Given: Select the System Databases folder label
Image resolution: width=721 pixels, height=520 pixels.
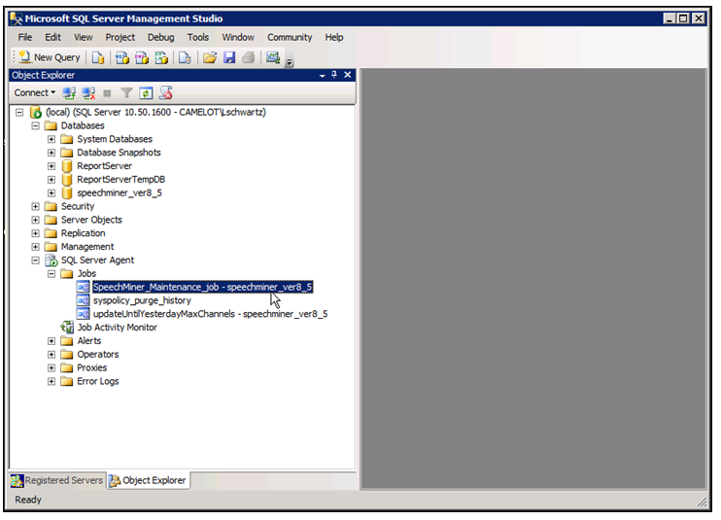Looking at the screenshot, I should (x=115, y=139).
